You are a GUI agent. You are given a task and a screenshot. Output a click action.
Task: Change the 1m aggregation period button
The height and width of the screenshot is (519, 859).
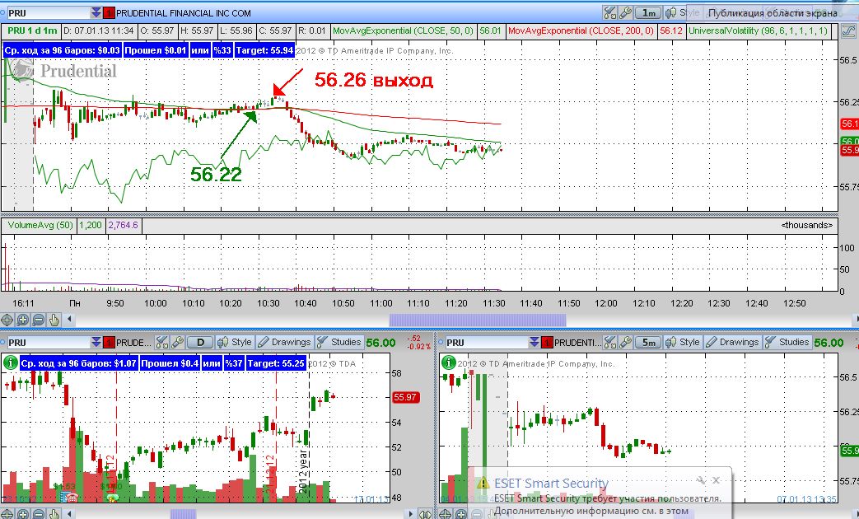point(649,12)
